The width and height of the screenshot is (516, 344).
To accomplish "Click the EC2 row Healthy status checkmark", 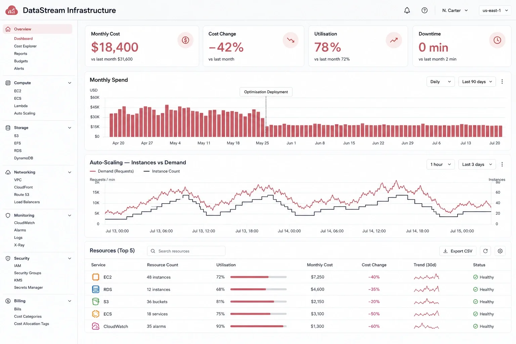I will tap(475, 277).
